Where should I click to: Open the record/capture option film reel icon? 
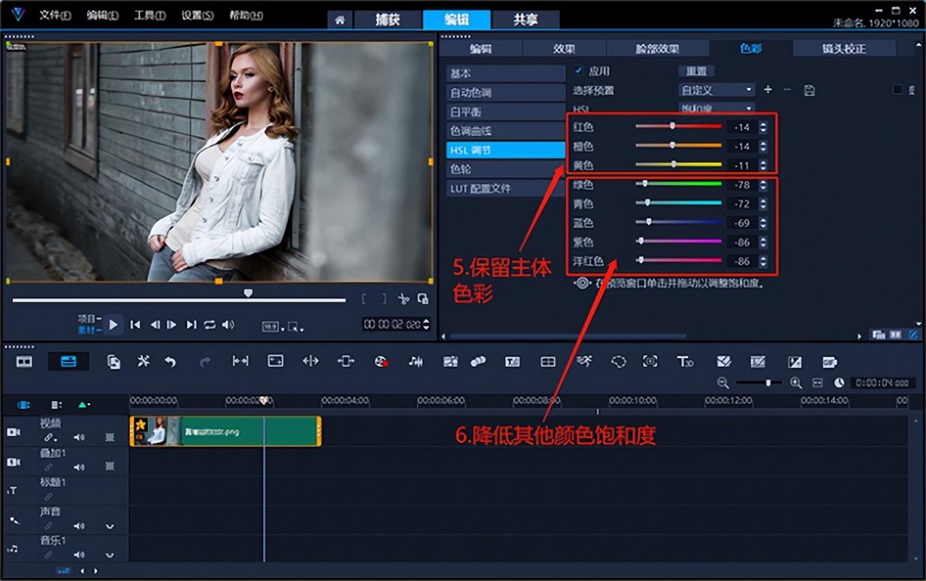pyautogui.click(x=381, y=362)
